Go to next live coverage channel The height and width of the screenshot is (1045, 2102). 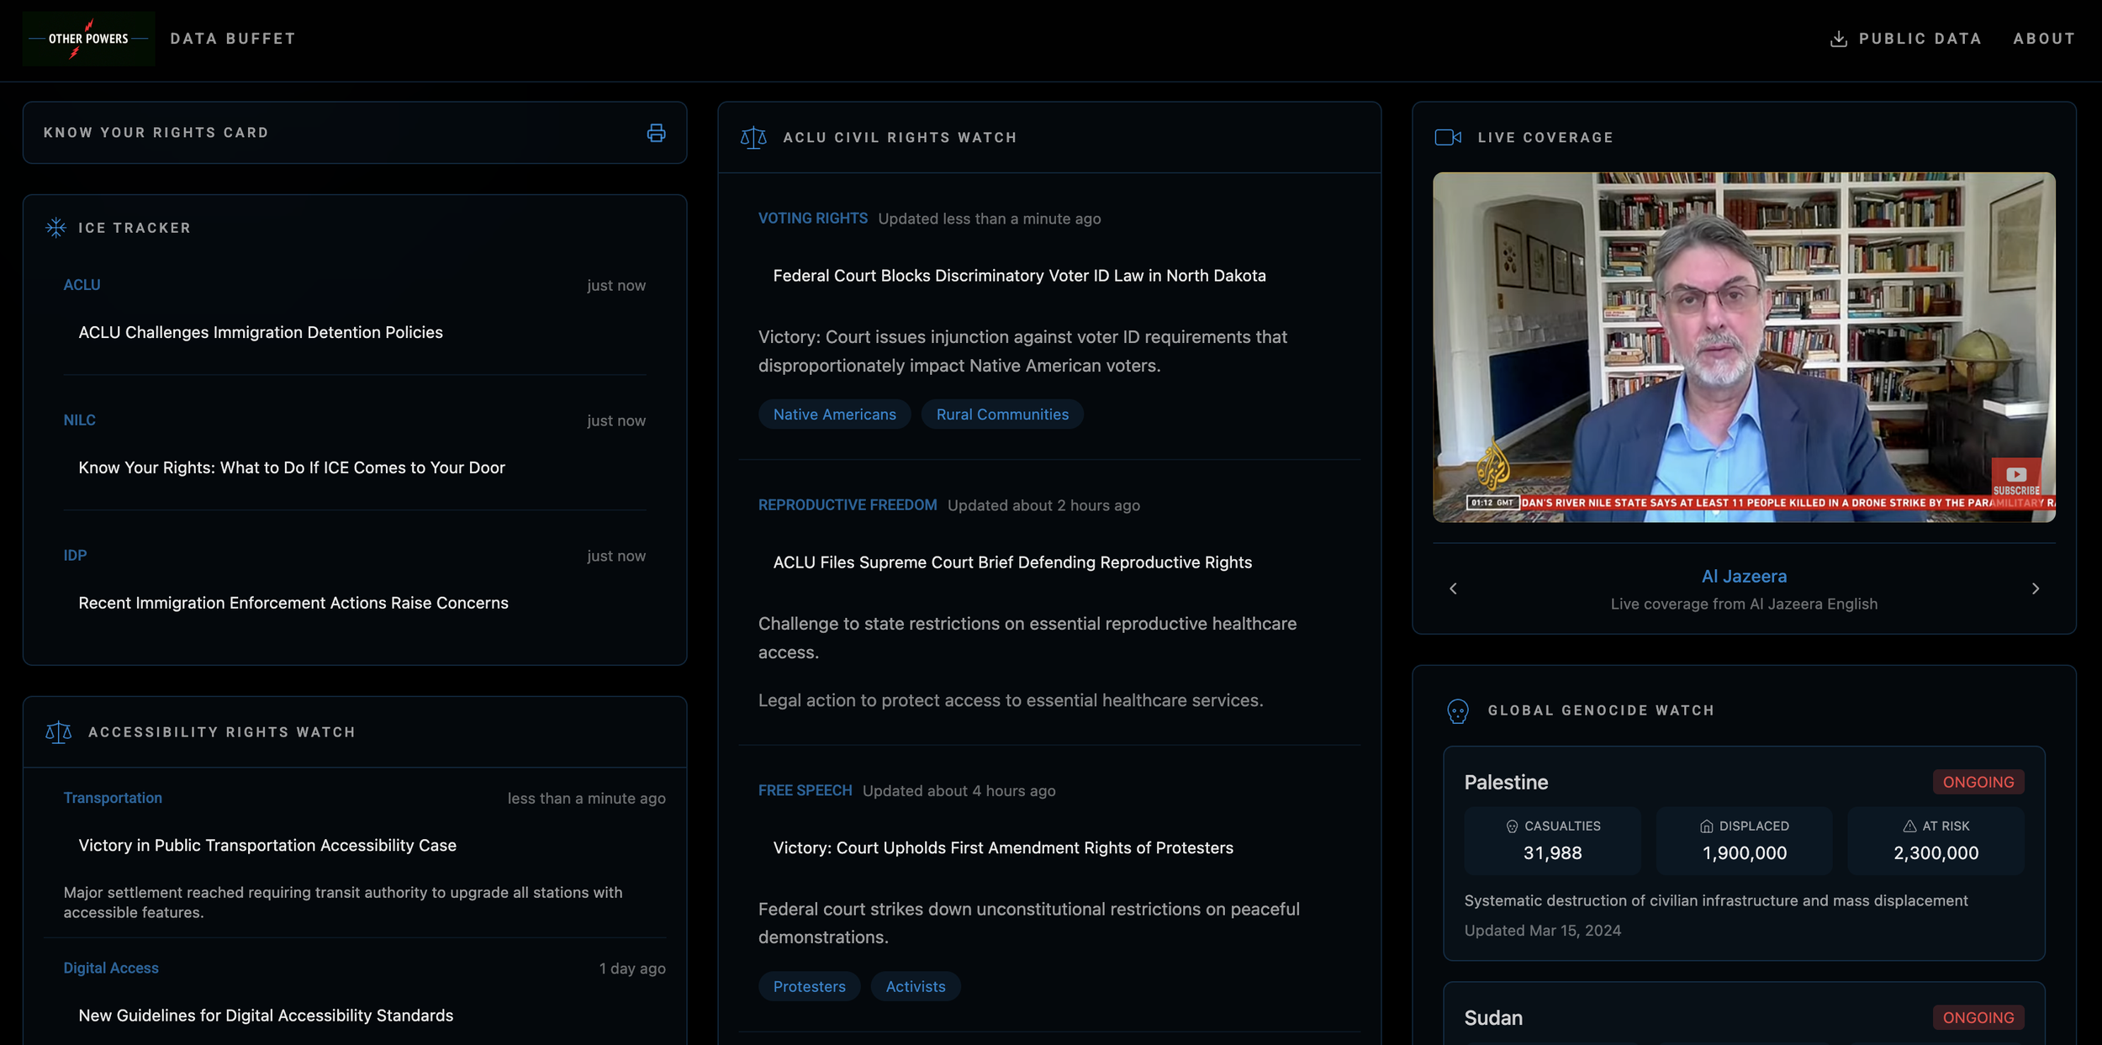pos(2035,588)
